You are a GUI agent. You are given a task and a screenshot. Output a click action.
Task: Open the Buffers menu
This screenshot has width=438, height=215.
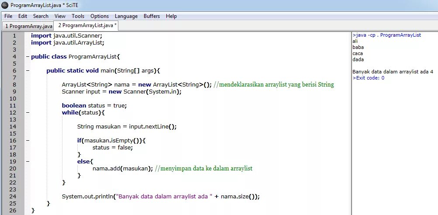[x=152, y=16]
